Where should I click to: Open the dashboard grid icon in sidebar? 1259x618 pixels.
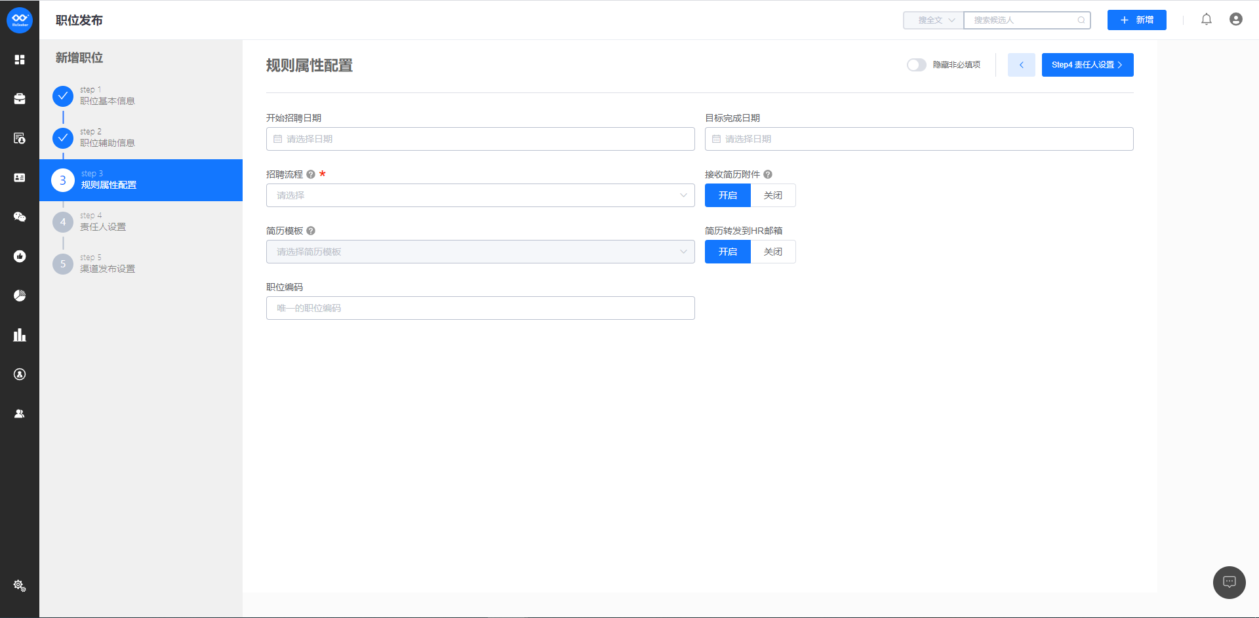pyautogui.click(x=20, y=60)
